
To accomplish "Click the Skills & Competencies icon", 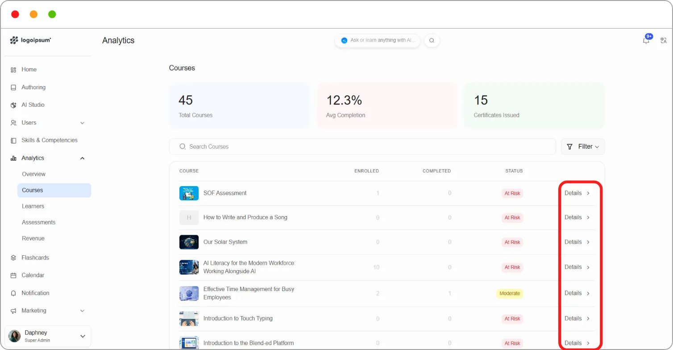I will (13, 140).
